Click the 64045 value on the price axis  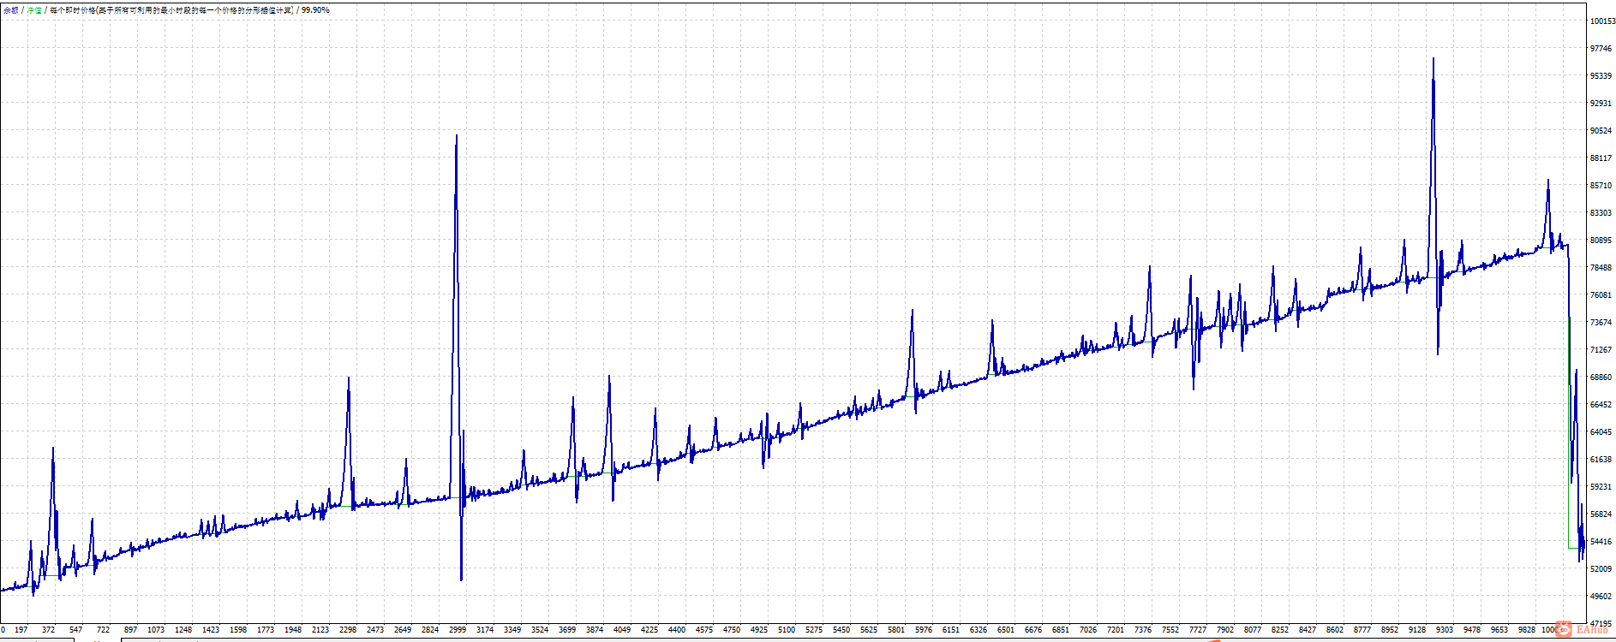tap(1601, 432)
